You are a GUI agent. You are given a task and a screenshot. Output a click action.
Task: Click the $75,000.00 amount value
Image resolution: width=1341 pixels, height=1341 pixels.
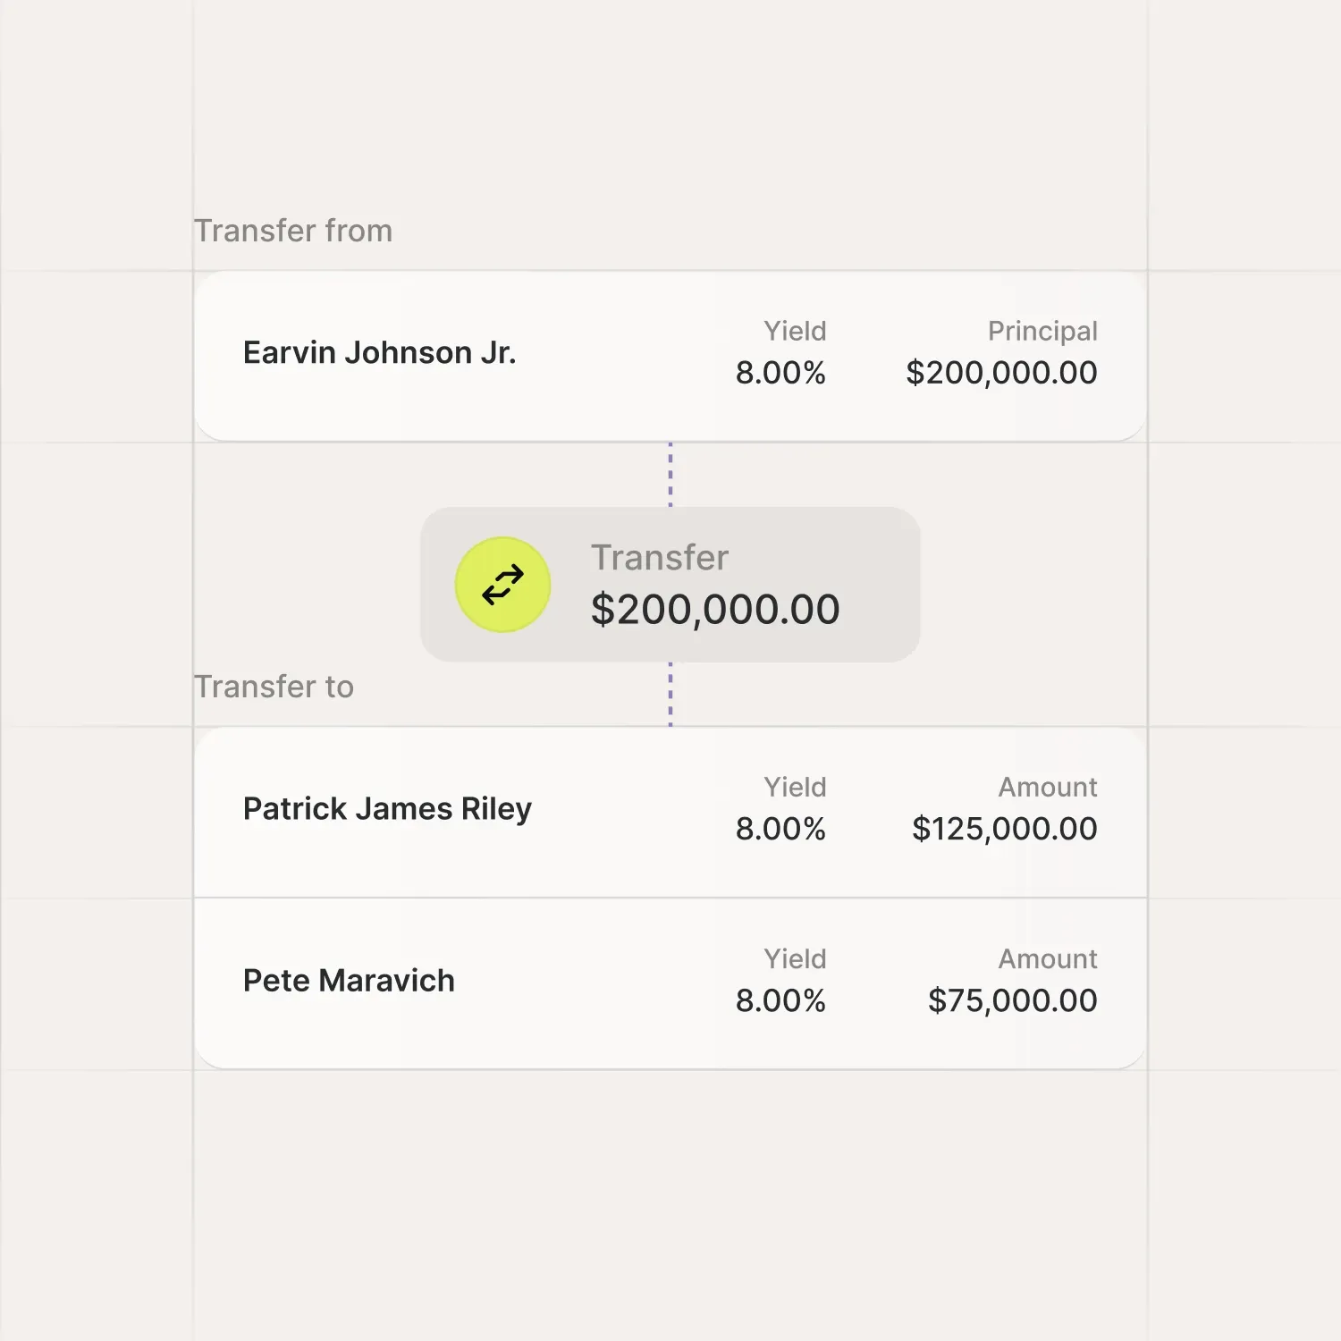(x=1012, y=1000)
